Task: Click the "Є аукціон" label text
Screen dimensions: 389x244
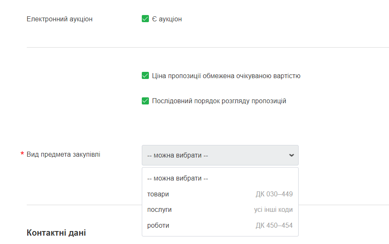Action: tap(167, 19)
